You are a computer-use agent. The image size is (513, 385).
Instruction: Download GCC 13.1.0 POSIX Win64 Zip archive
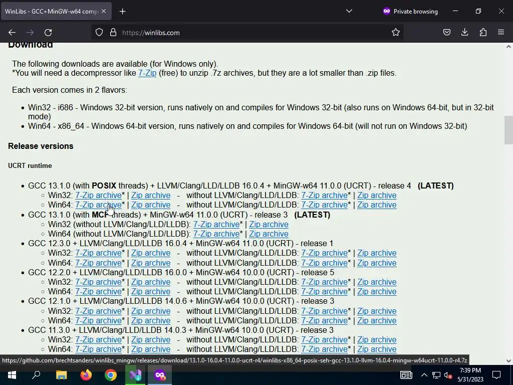coord(151,205)
